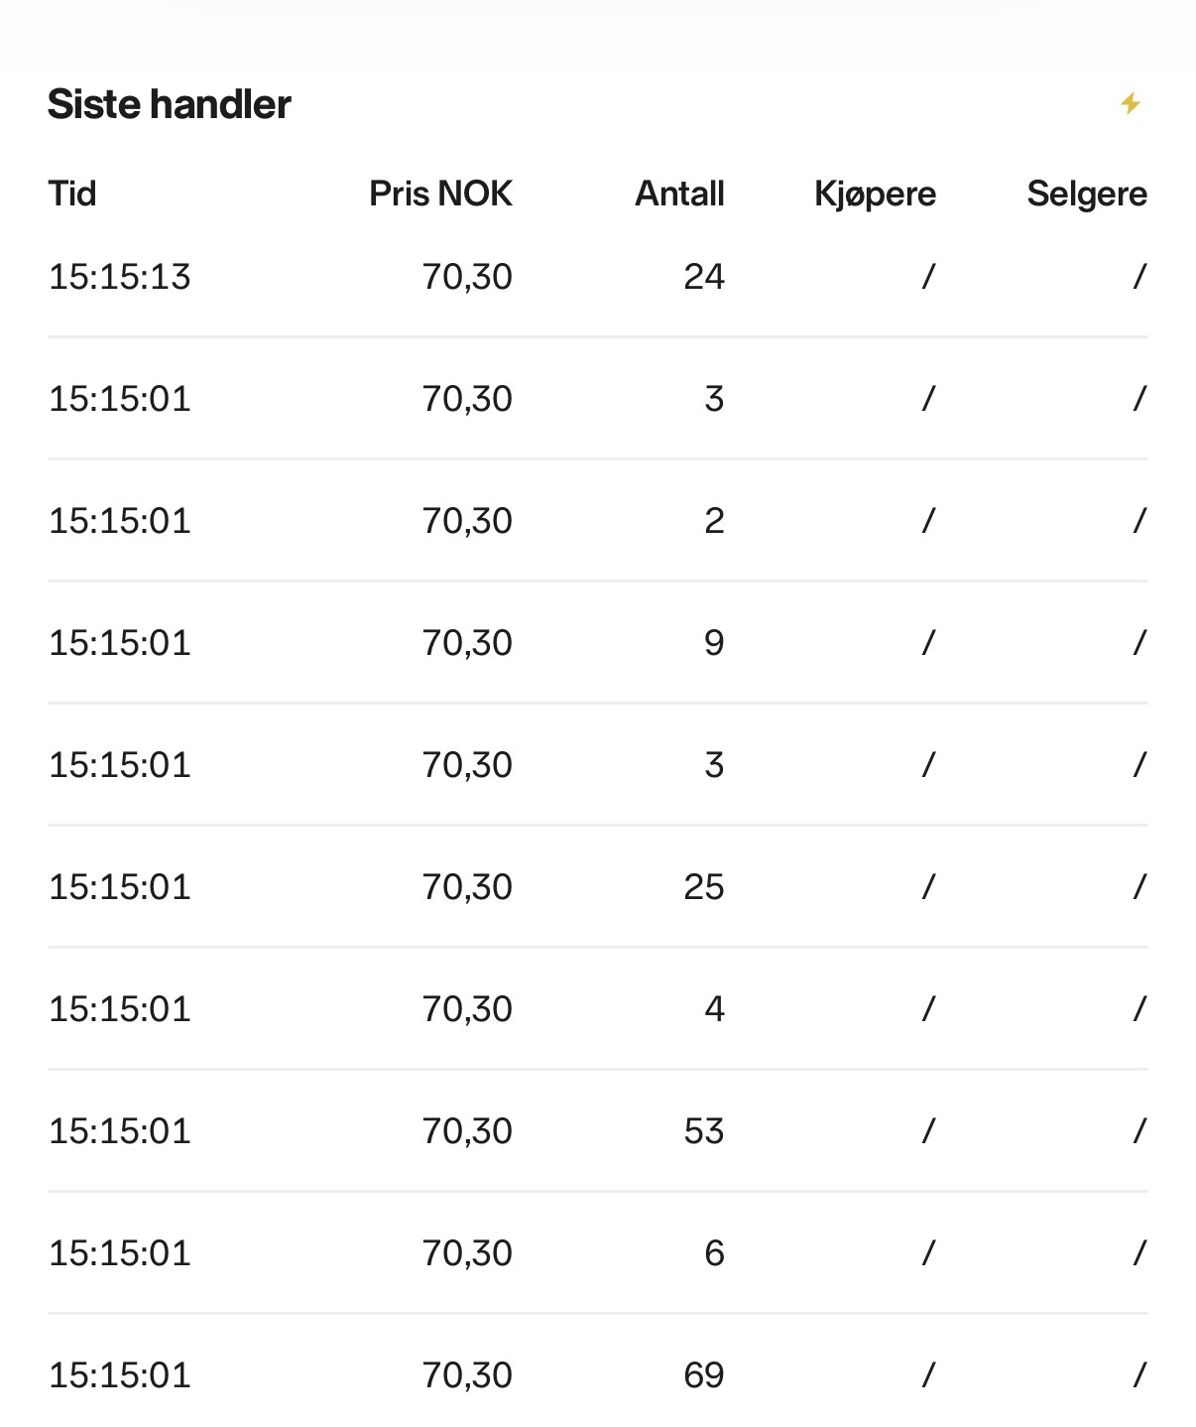Click the trade quantity of 53
Screen dimensions: 1196x1427
[x=704, y=1131]
